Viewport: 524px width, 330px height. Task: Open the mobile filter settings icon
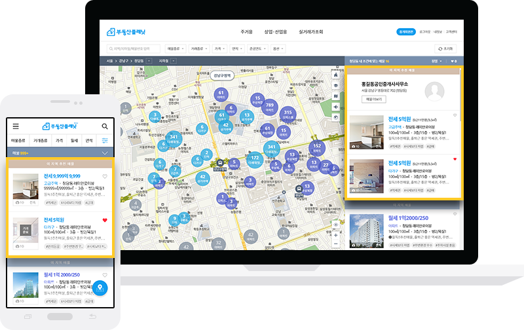pos(105,140)
